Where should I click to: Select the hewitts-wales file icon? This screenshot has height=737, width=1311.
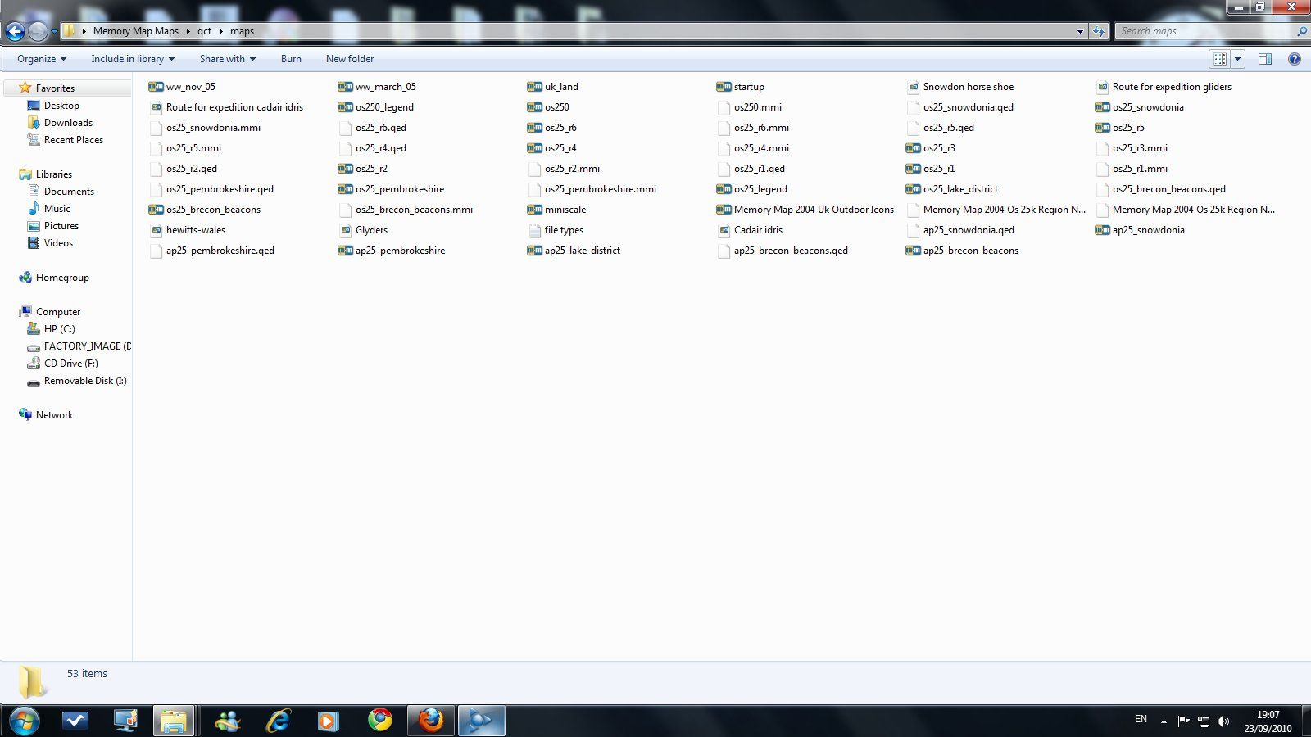pyautogui.click(x=156, y=230)
